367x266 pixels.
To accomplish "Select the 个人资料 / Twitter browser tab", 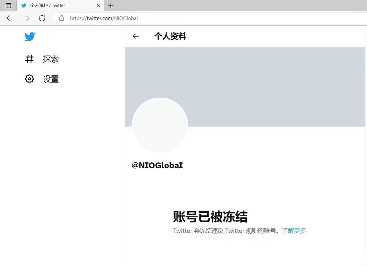I will [x=61, y=6].
